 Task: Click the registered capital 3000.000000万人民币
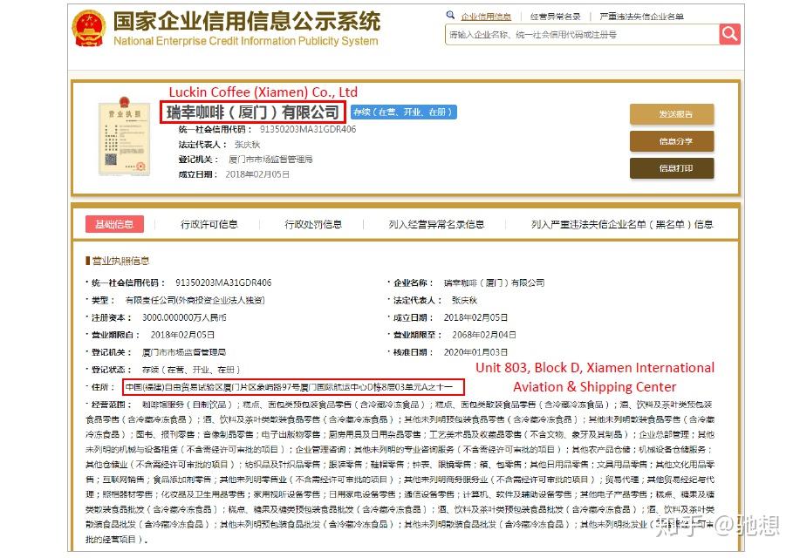point(184,317)
